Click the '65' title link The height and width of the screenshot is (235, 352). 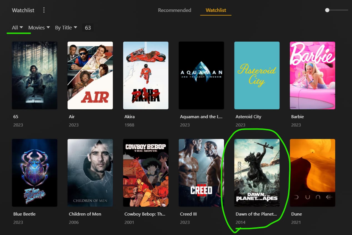(x=16, y=117)
